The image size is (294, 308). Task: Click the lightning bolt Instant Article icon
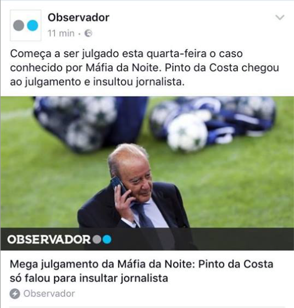[15, 294]
